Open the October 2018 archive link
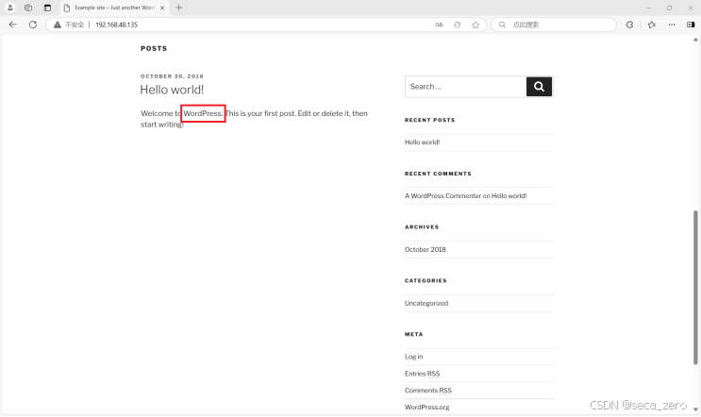 (426, 249)
